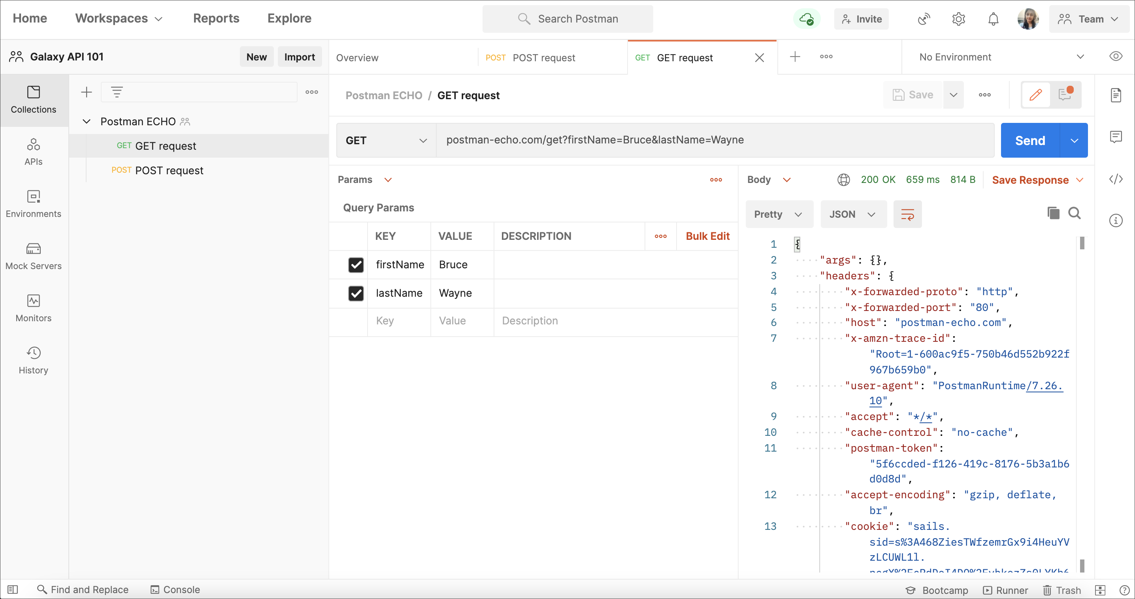Click the cloud sync status icon
Screen dimensions: 1135x599
click(807, 19)
